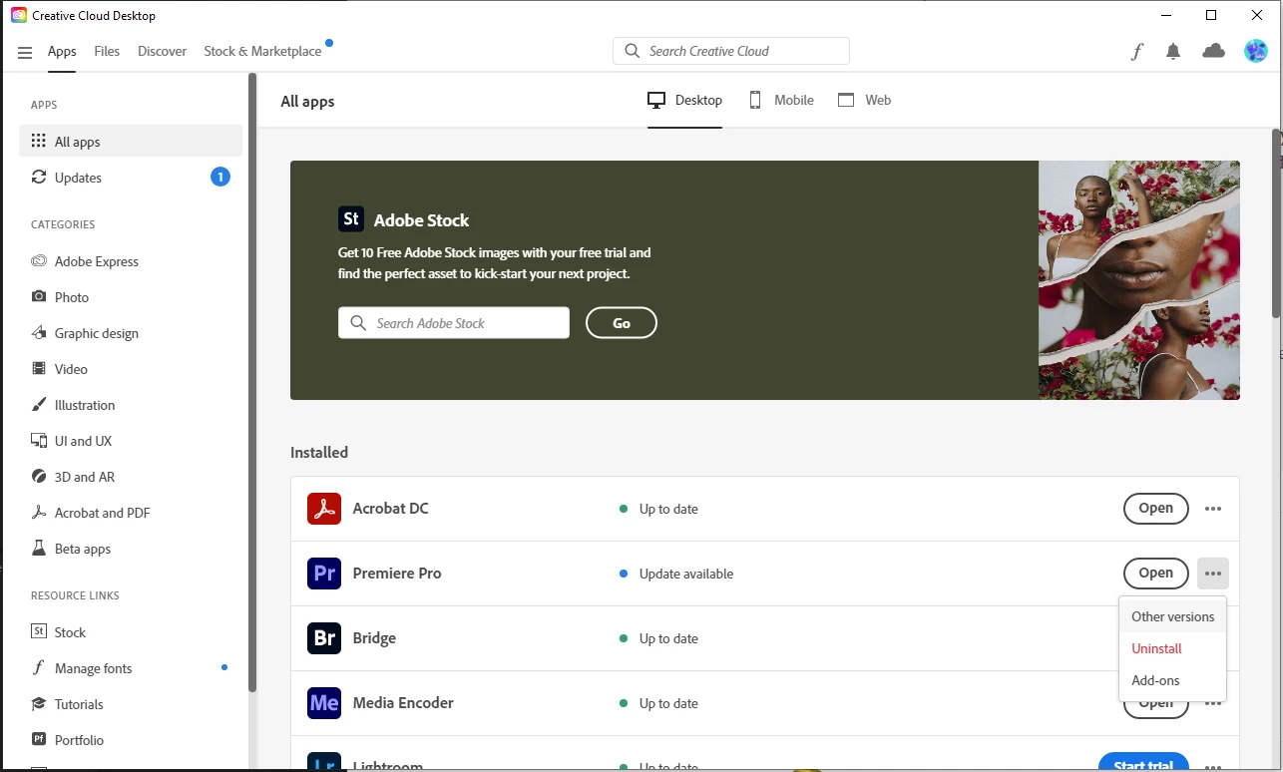Switch to the Discover tab

(163, 51)
